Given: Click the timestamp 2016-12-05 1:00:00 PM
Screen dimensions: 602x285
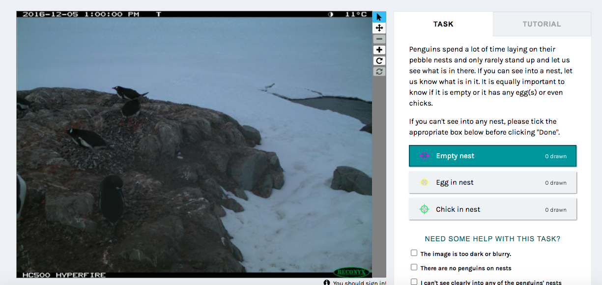Looking at the screenshot, I should click(x=81, y=14).
